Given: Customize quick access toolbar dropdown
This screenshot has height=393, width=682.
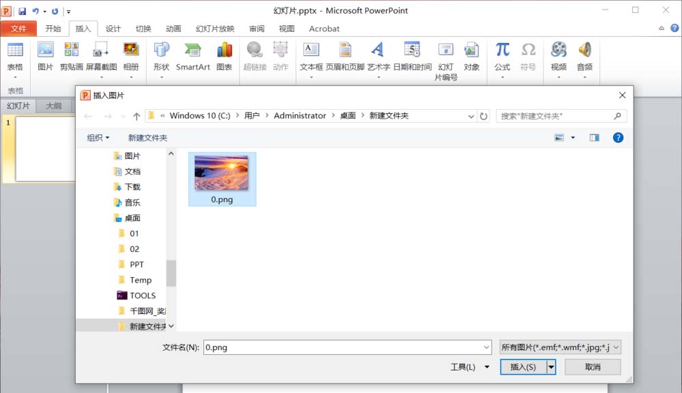Looking at the screenshot, I should 68,12.
